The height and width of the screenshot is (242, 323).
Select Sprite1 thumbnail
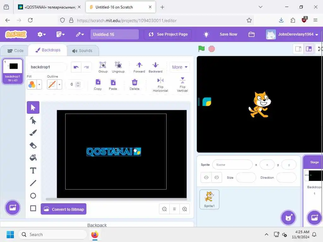[209, 199]
